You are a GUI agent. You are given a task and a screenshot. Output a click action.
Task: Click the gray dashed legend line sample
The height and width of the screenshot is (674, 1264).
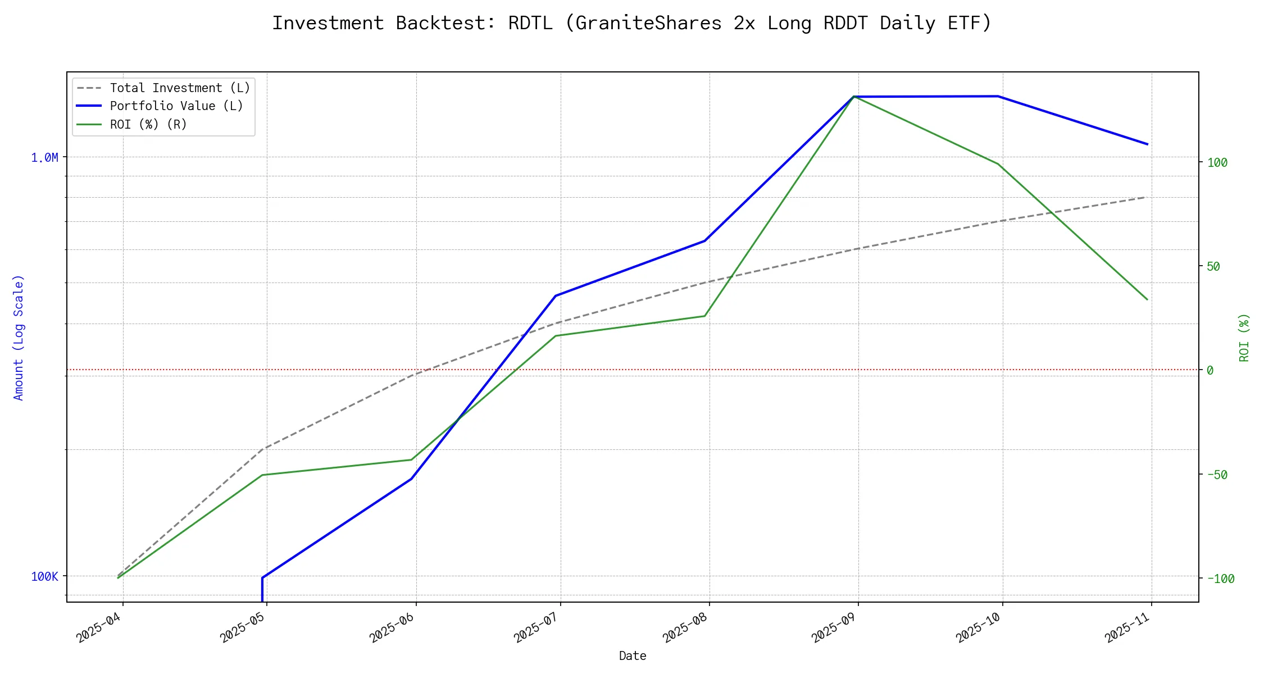pos(89,88)
